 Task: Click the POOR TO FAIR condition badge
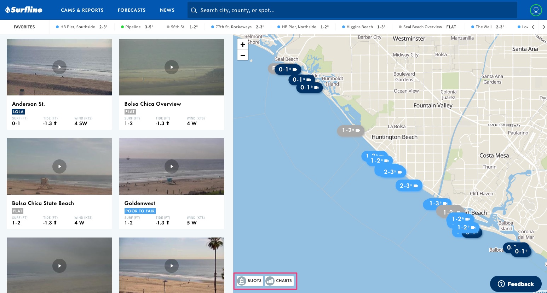(140, 211)
